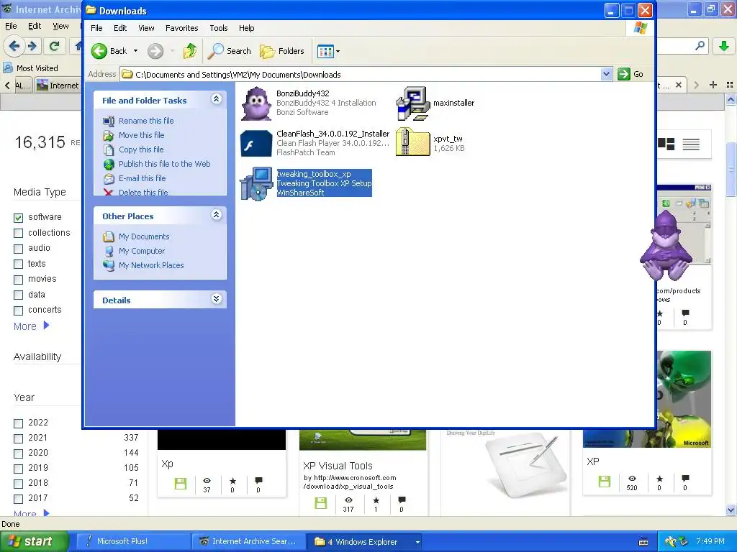Screen dimensions: 737x552
Task: Open the Favorites menu
Action: click(x=181, y=28)
